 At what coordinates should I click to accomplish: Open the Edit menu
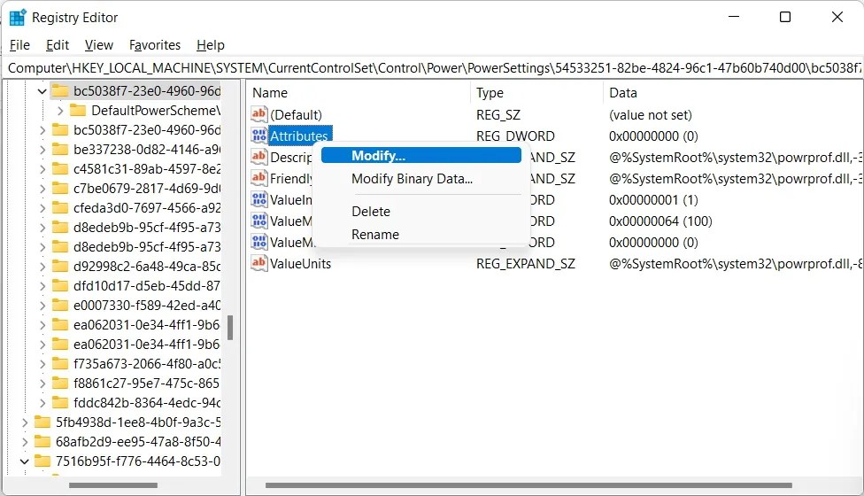coord(58,45)
